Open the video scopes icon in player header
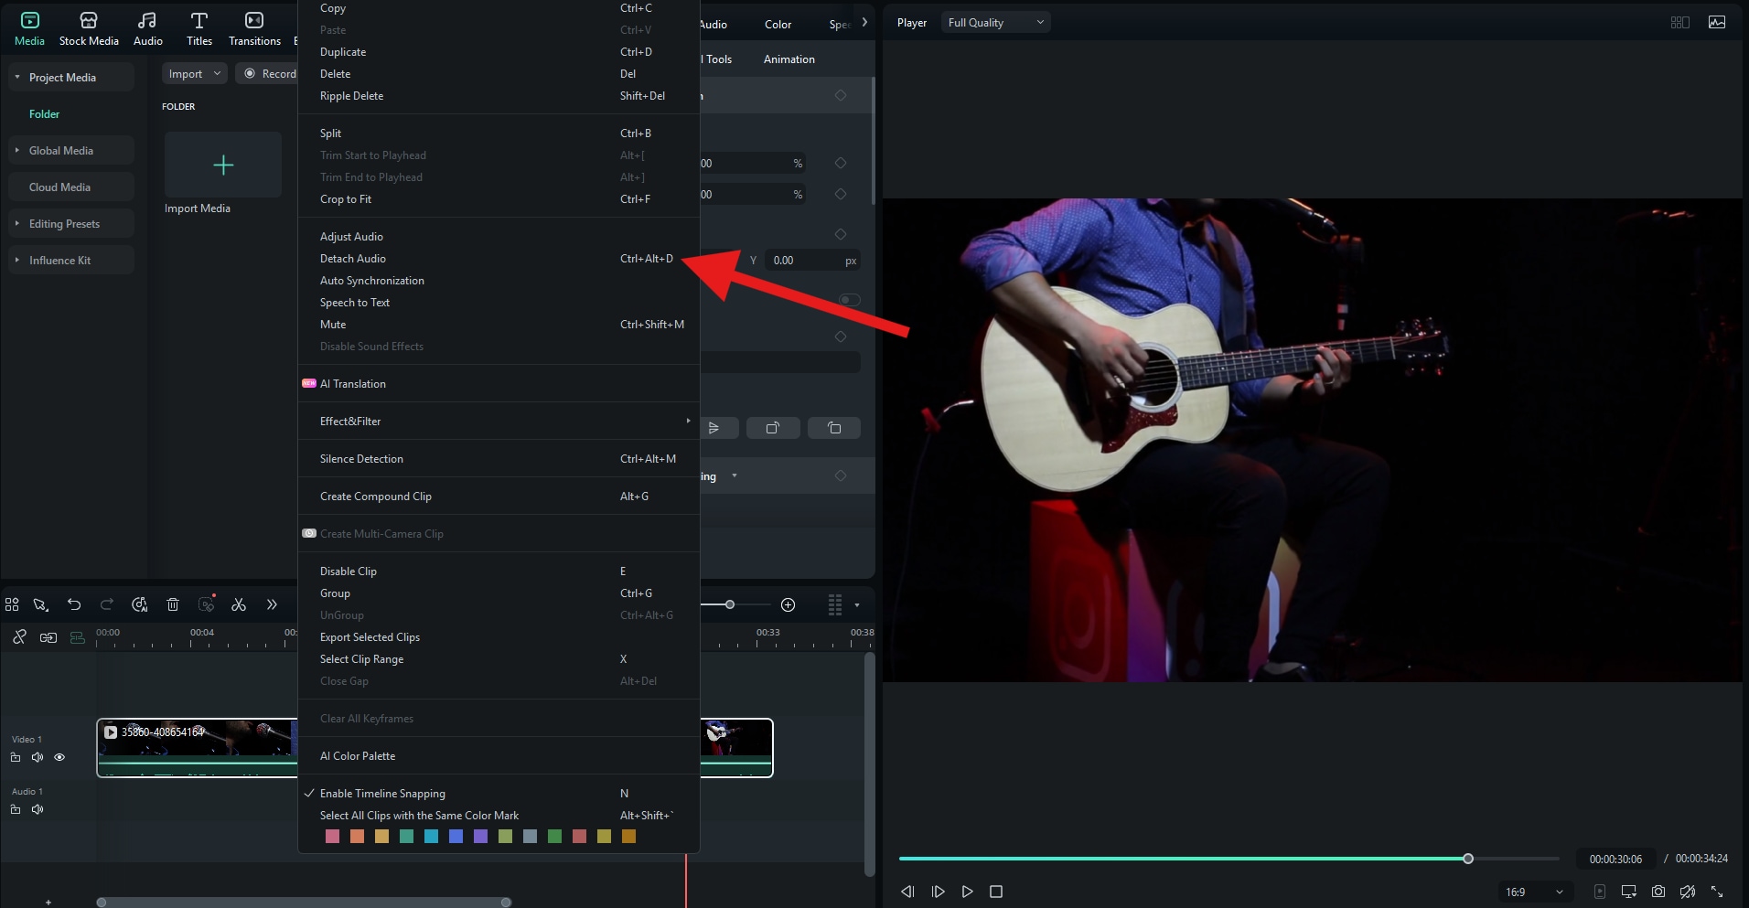The image size is (1749, 908). (1717, 22)
